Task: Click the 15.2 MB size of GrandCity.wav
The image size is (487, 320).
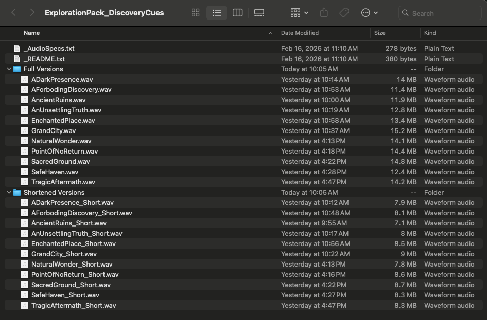Action: point(404,130)
